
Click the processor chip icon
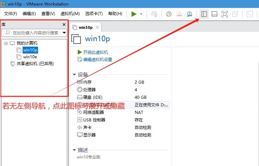coord(79,90)
